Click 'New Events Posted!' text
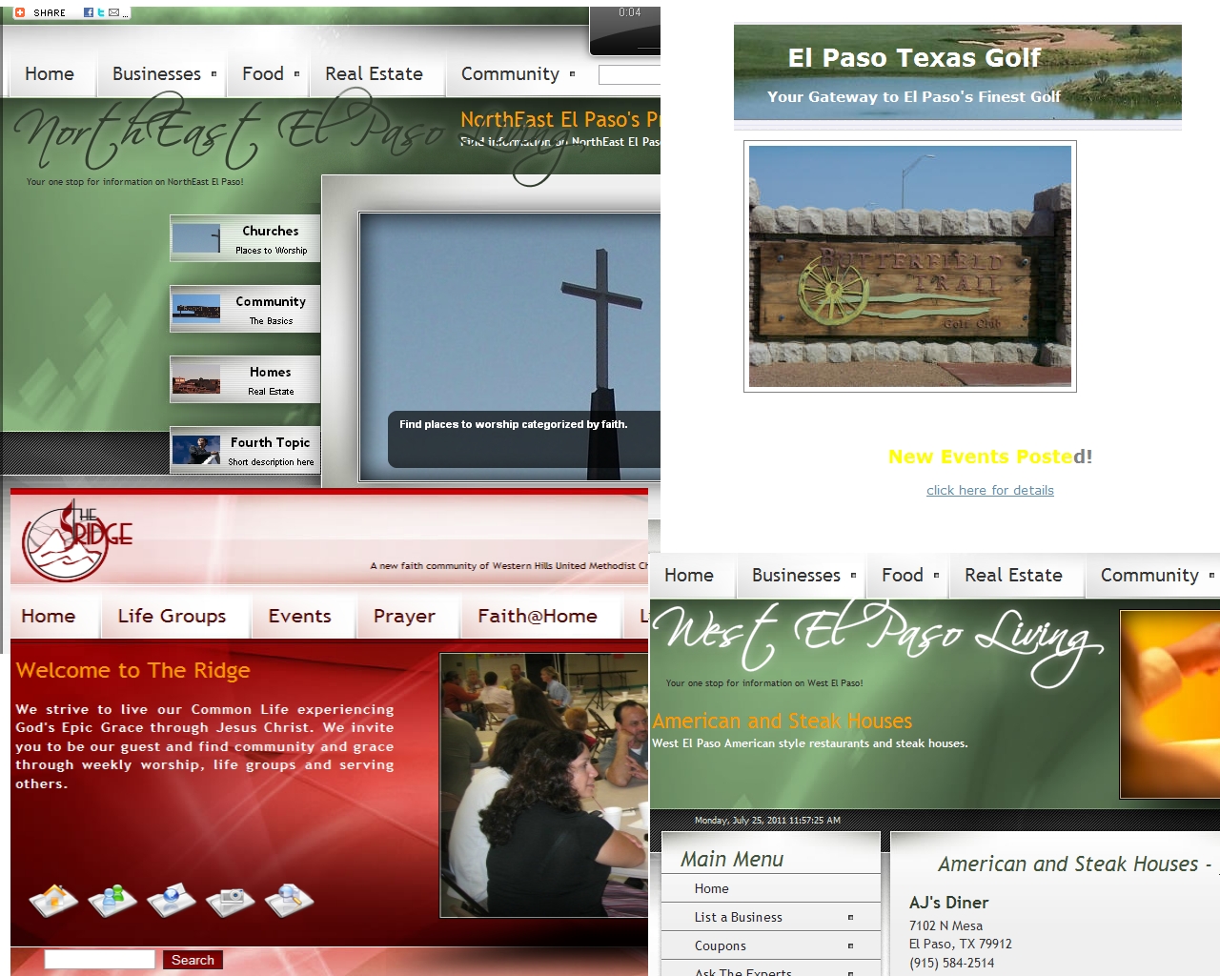 click(990, 457)
